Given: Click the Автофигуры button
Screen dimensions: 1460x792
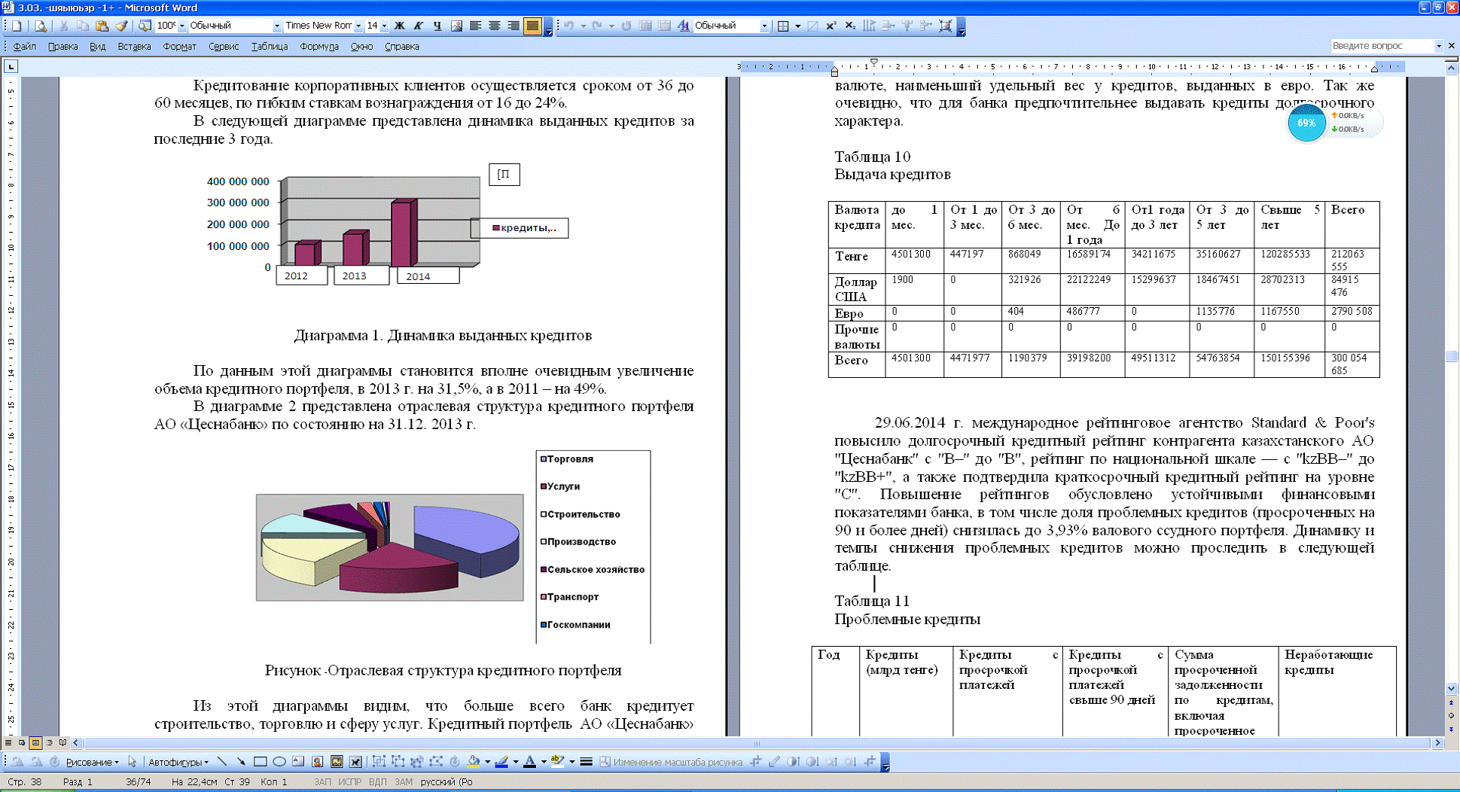Looking at the screenshot, I should coord(178,762).
